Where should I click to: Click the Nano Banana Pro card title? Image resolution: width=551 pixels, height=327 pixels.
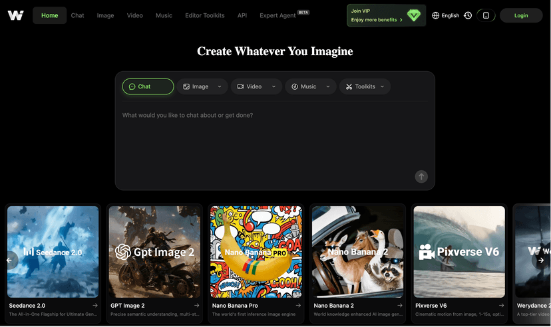click(x=235, y=306)
